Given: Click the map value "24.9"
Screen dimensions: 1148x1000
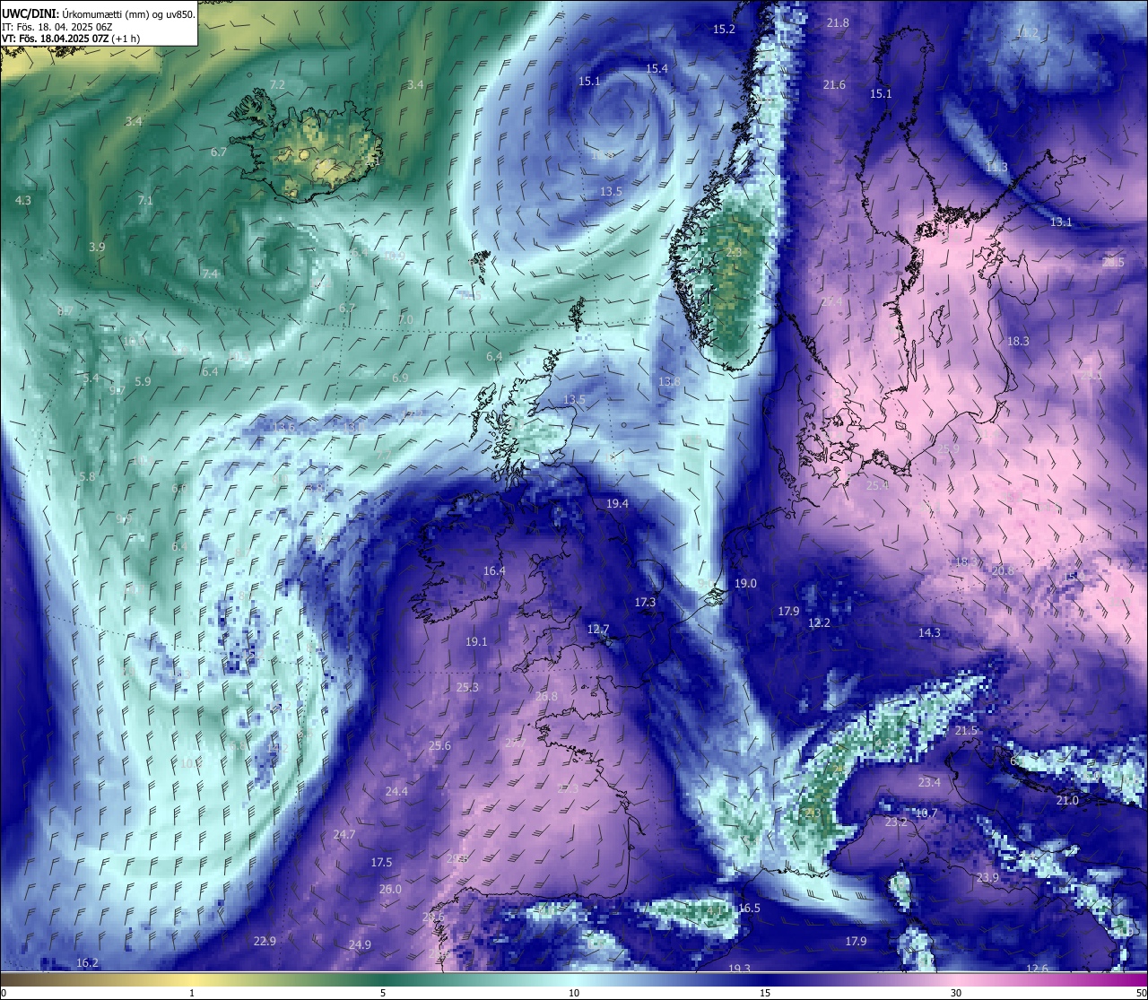Looking at the screenshot, I should [360, 945].
